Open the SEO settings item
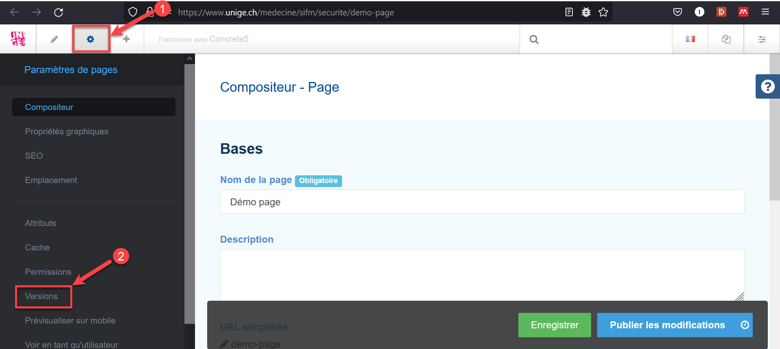 (34, 156)
